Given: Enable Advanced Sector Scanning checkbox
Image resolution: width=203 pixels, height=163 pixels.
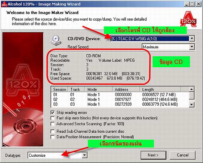Looking at the screenshot, I should [x=52, y=124].
